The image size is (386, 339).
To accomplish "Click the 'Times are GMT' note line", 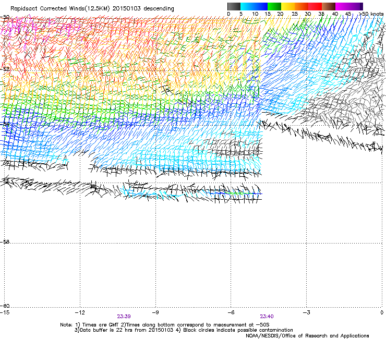I will tap(165, 325).
